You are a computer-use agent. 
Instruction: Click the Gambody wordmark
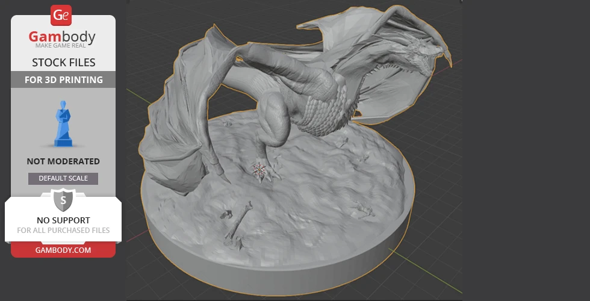(x=63, y=37)
